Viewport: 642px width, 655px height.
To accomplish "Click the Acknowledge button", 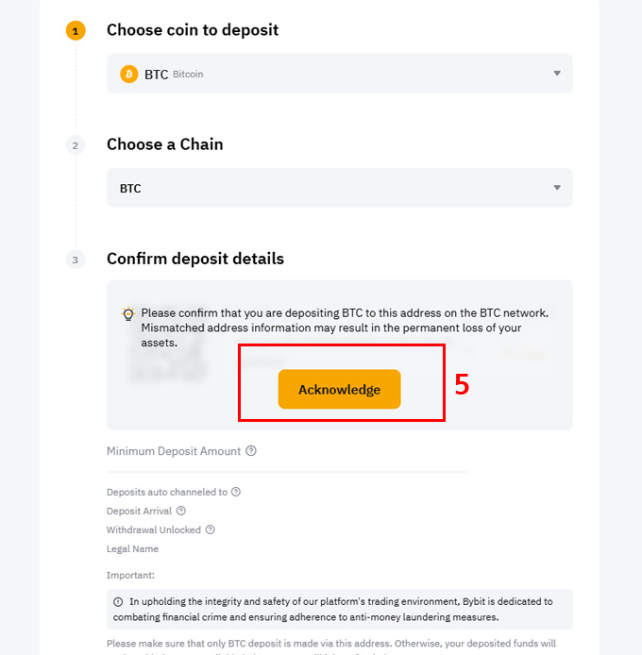I will click(x=339, y=389).
